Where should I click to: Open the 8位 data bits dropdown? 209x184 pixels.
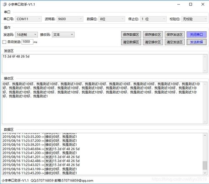tap(112, 19)
